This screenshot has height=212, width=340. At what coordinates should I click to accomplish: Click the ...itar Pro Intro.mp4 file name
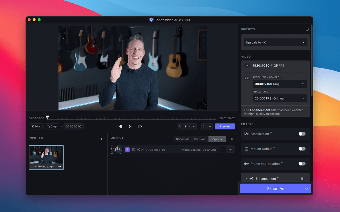tap(42, 166)
